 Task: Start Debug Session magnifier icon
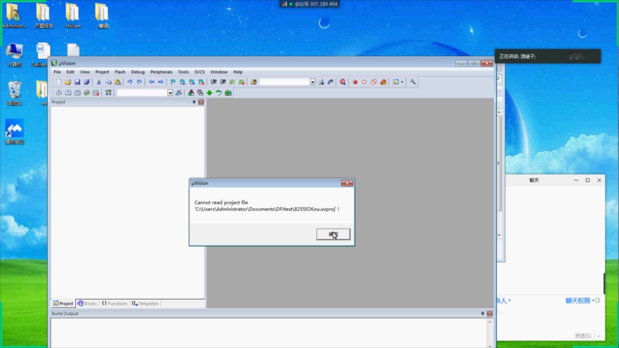[x=342, y=82]
